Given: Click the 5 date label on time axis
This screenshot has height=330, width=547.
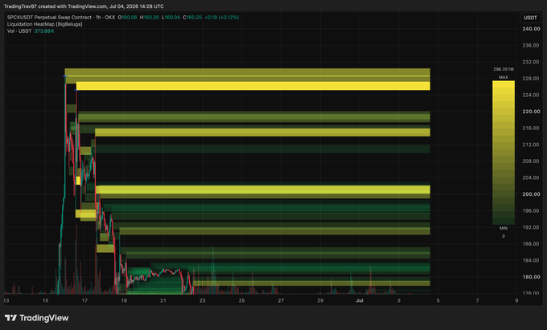Looking at the screenshot, I should (438, 300).
